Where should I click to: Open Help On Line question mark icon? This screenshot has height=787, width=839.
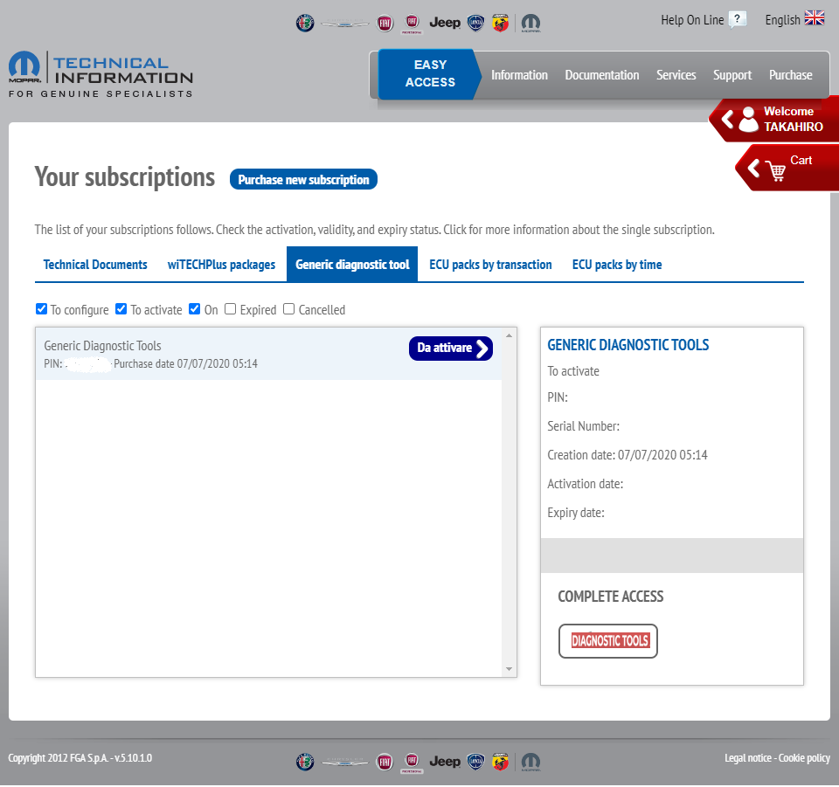(738, 20)
